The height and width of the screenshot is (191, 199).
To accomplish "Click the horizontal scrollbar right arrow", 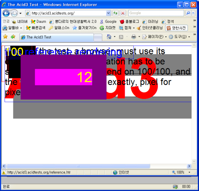I will pyautogui.click(x=189, y=166).
